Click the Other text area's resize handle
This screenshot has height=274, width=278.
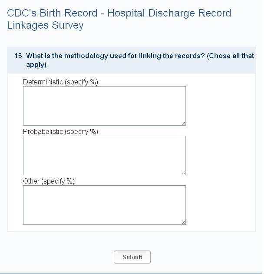point(184,223)
